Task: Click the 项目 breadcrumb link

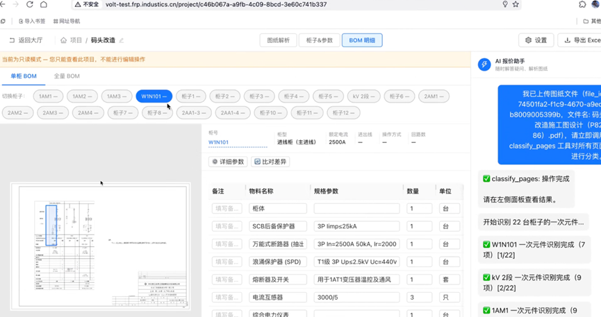Action: coord(76,40)
